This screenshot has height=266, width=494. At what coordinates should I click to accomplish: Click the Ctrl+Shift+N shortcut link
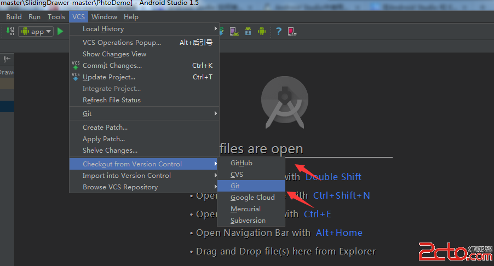coord(342,195)
